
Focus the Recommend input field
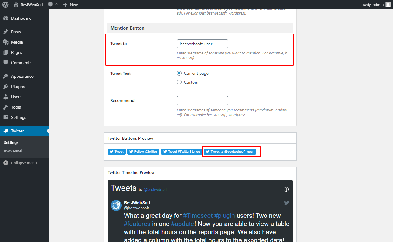tap(202, 101)
